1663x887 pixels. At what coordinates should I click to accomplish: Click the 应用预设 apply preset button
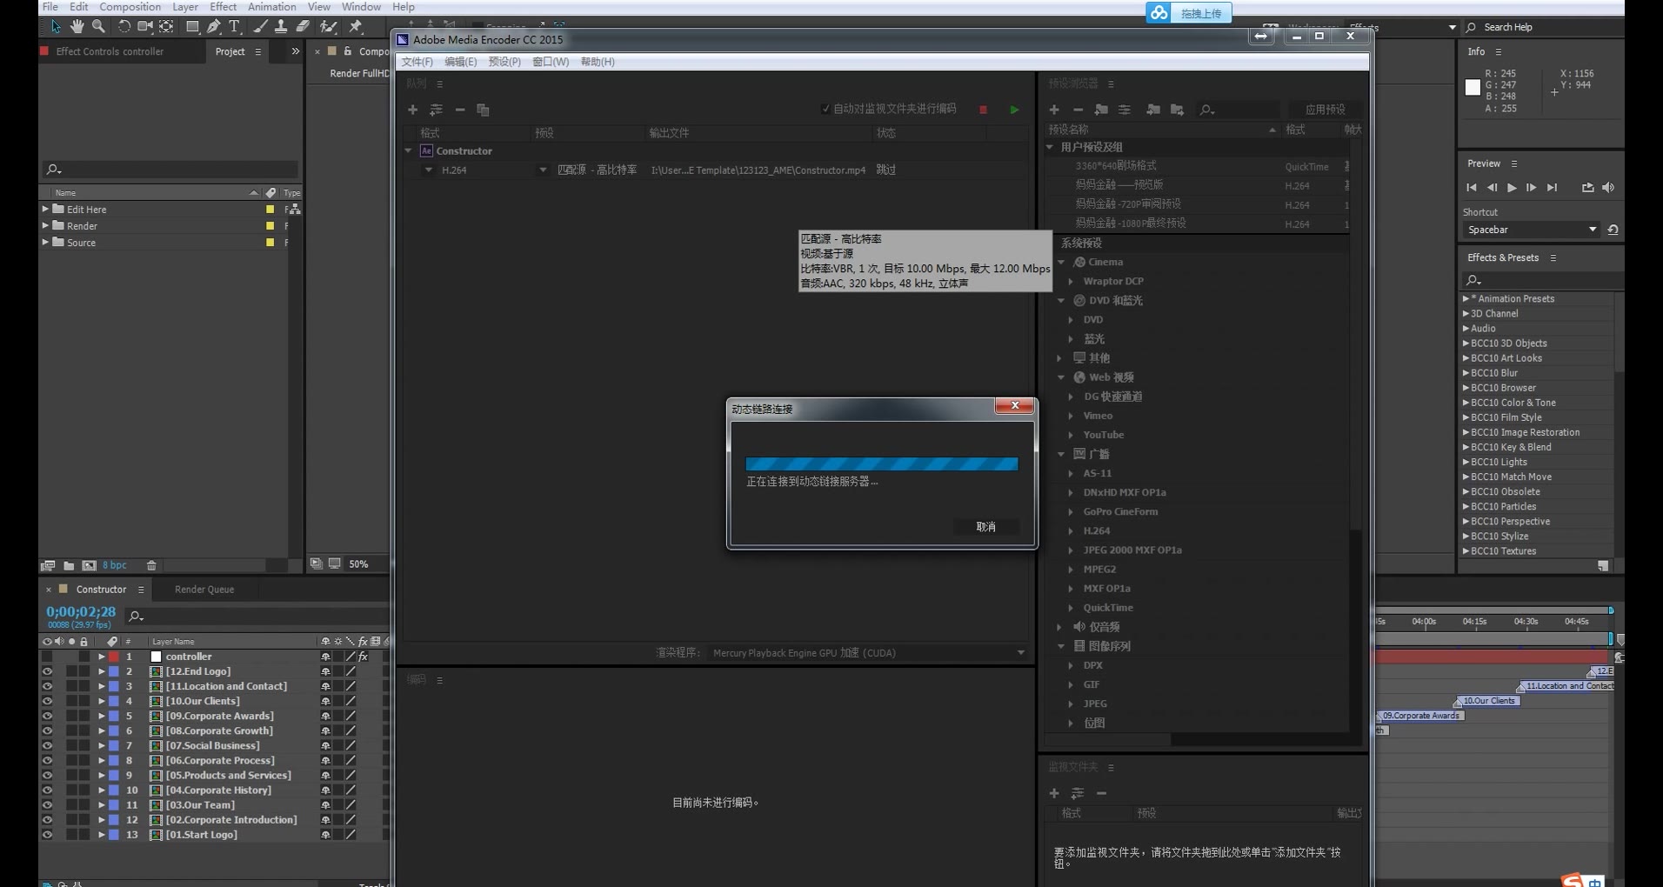pyautogui.click(x=1324, y=110)
